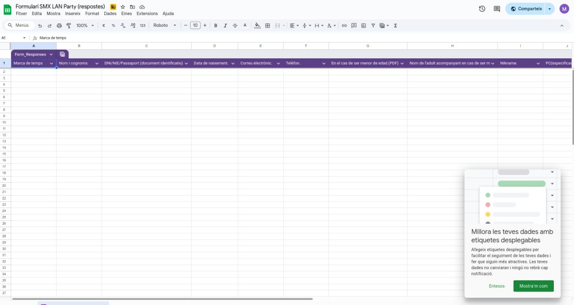
Task: Open the Extensions menu
Action: point(147,13)
